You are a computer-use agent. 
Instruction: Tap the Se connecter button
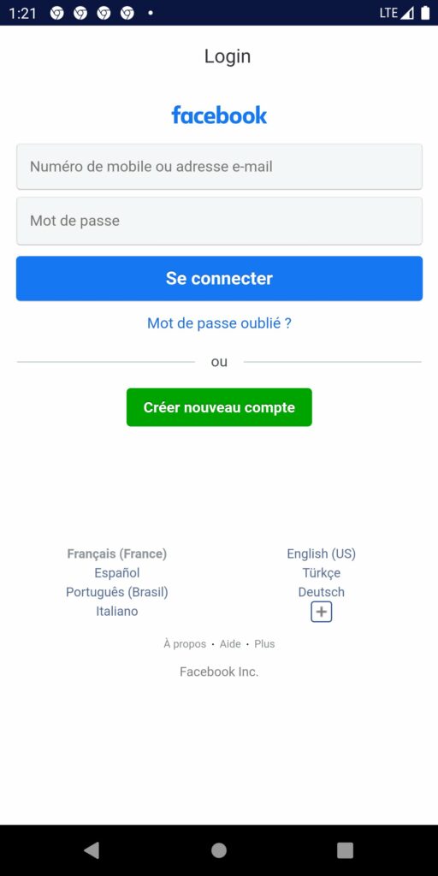(x=219, y=278)
